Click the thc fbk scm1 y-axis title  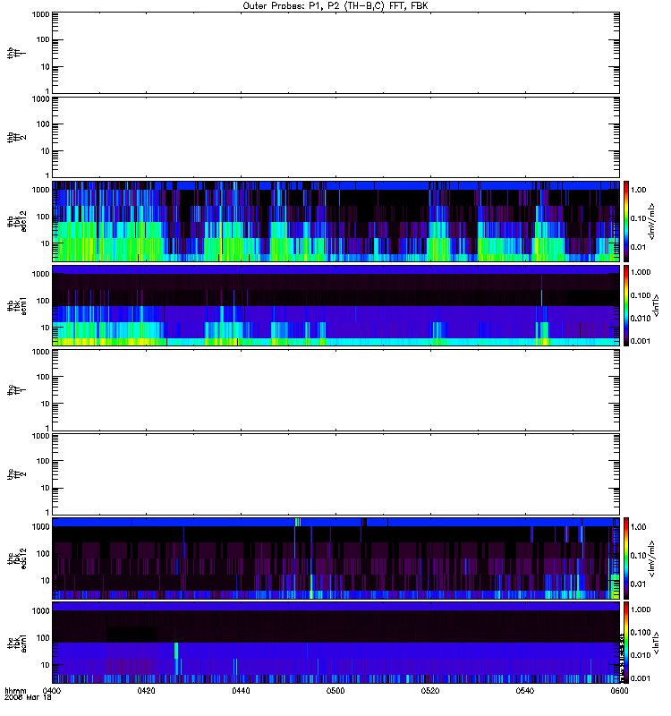pyautogui.click(x=16, y=643)
